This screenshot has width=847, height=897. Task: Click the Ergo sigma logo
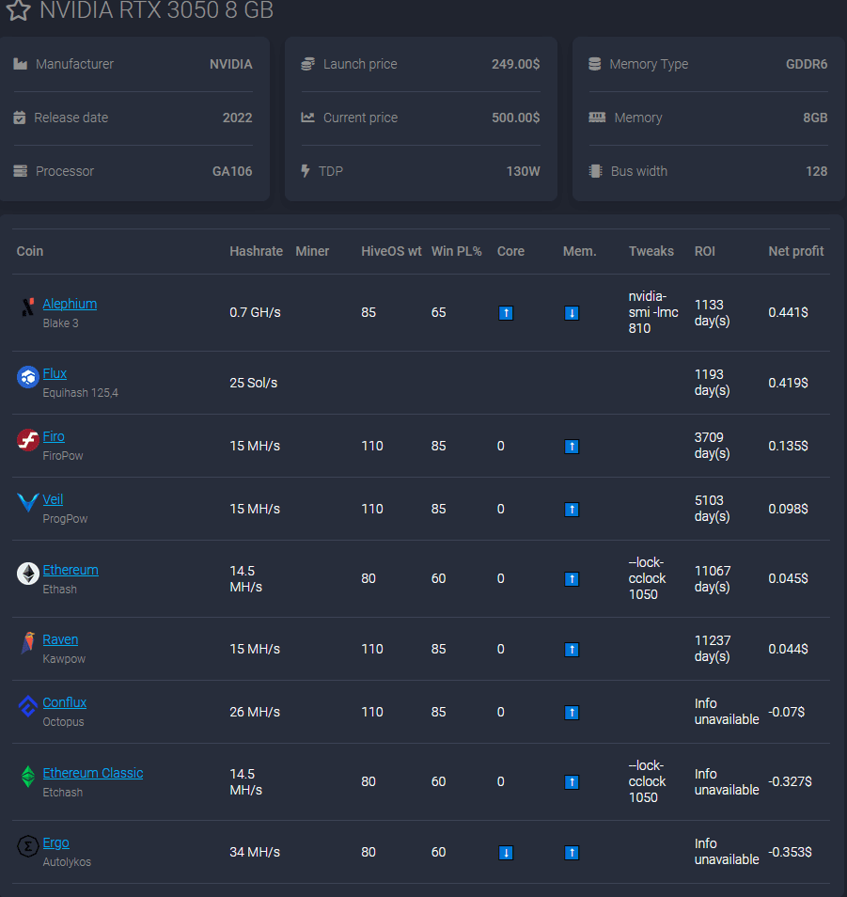pyautogui.click(x=27, y=846)
